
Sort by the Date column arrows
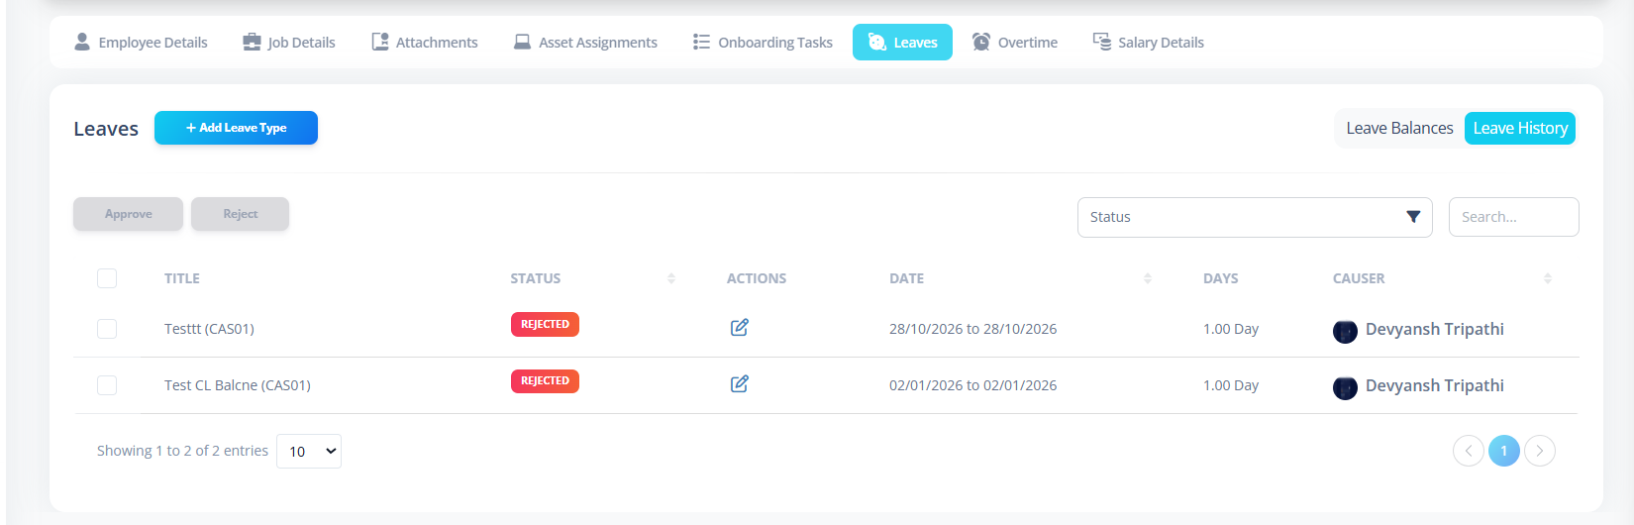point(1148,278)
